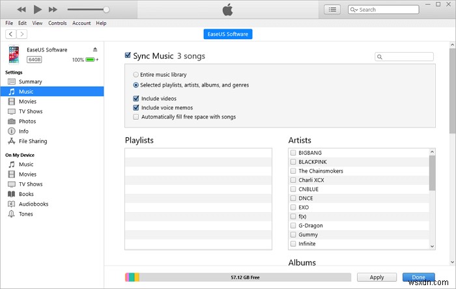Click main pane scroll-down arrow
This screenshot has height=289, width=456.
(x=452, y=262)
